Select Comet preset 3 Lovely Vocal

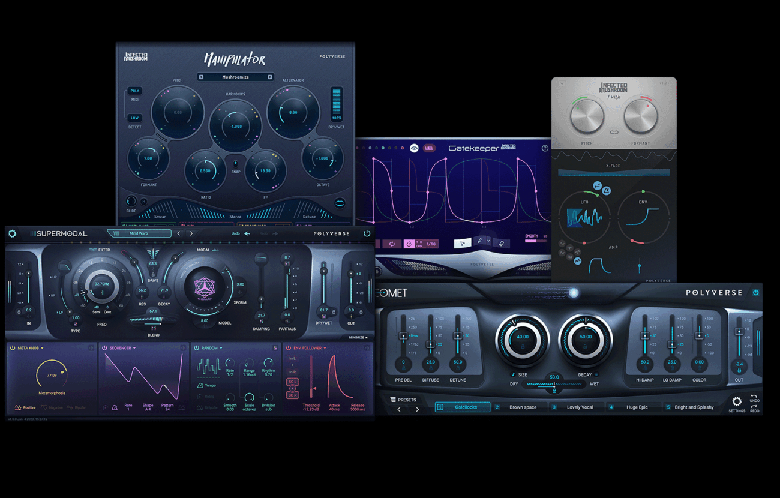[x=575, y=407]
